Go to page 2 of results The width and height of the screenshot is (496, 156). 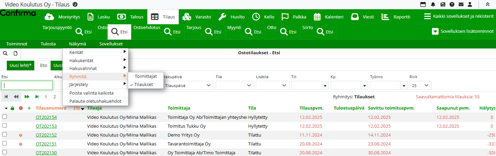coord(55,97)
